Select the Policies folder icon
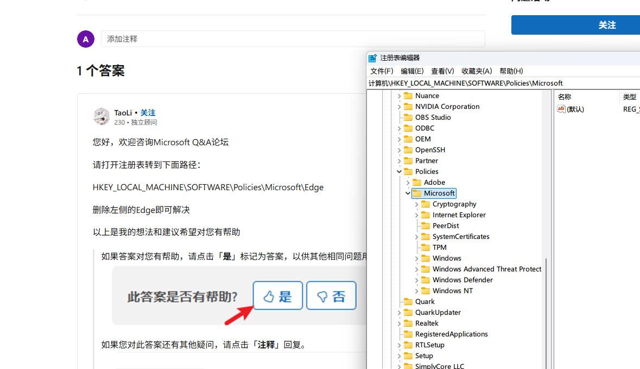Image resolution: width=640 pixels, height=369 pixels. [408, 171]
